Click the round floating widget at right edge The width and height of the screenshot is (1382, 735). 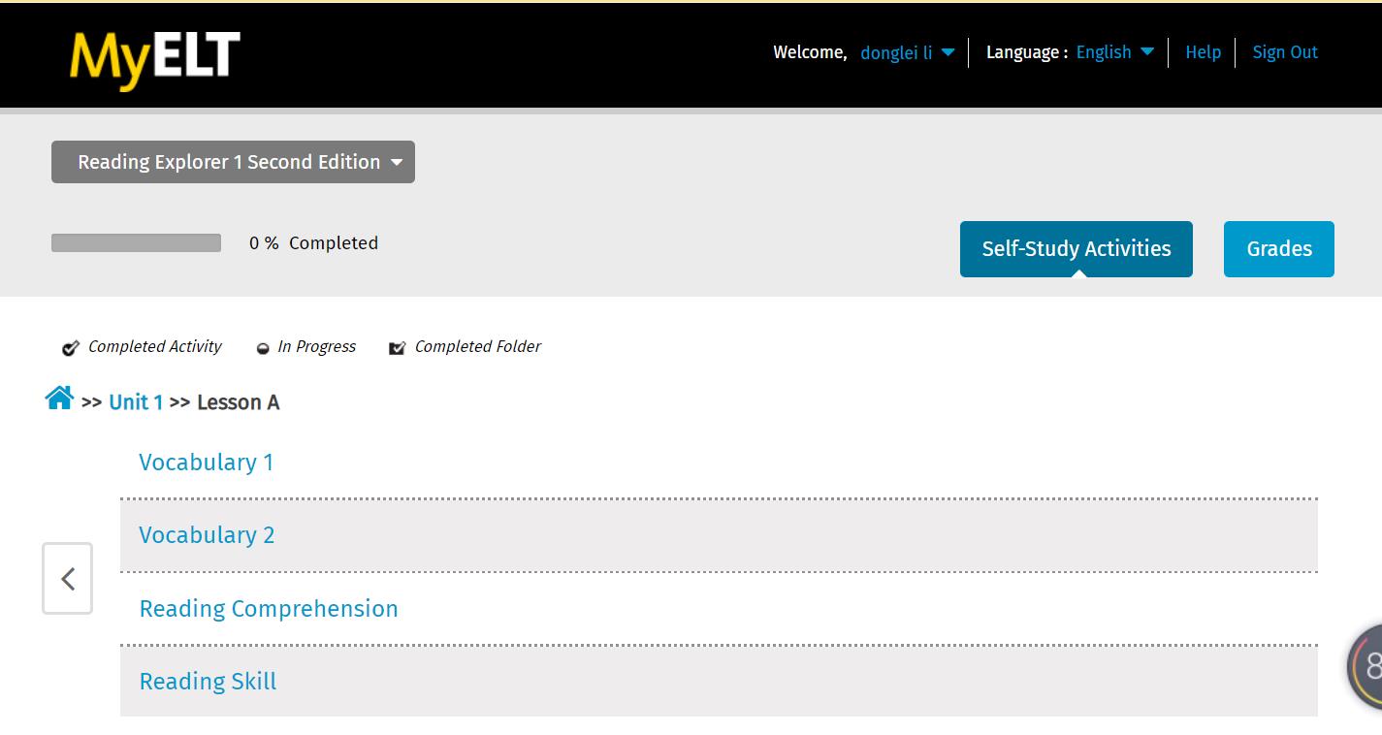point(1365,666)
